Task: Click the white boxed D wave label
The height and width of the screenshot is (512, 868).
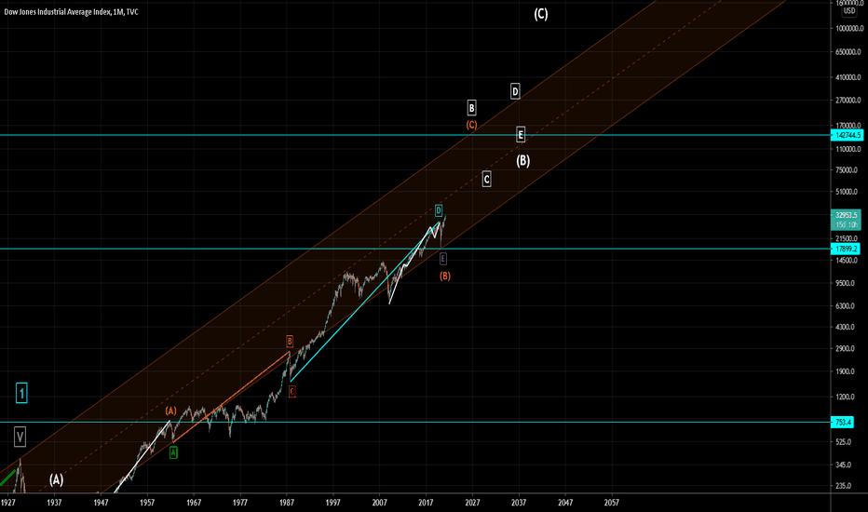Action: (515, 91)
